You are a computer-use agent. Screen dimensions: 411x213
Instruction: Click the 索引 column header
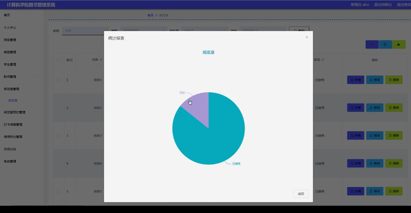click(x=70, y=60)
